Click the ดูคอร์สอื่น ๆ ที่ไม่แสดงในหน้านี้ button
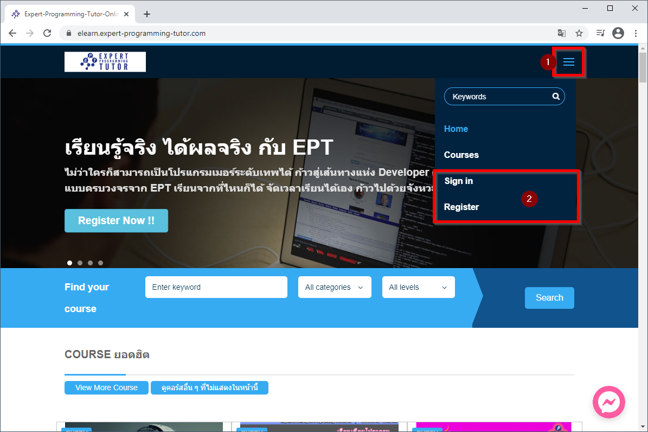The height and width of the screenshot is (432, 648). click(x=209, y=387)
